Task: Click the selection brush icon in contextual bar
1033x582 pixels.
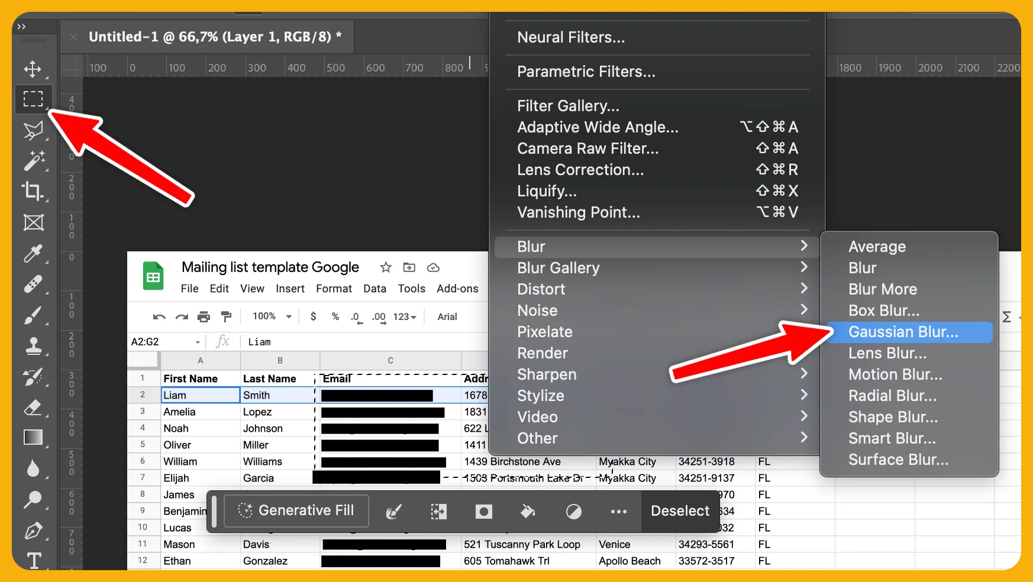Action: [x=394, y=512]
